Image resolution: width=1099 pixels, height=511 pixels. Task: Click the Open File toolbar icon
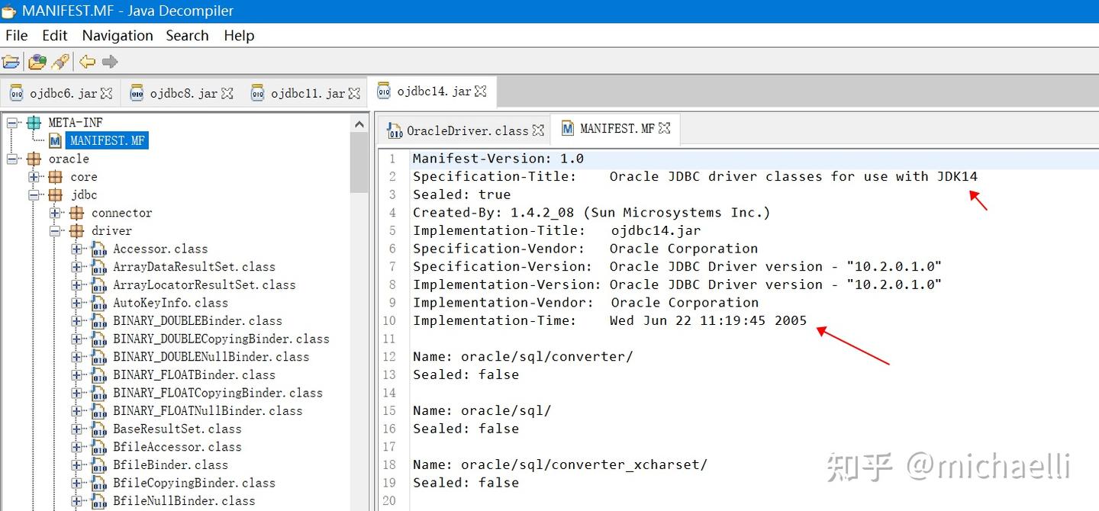11,62
